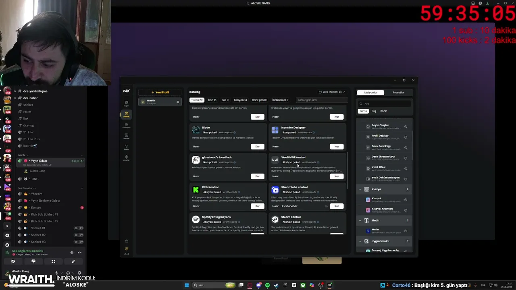Toggle Discord camera in voice panel
This screenshot has height=290, width=516.
(x=13, y=261)
